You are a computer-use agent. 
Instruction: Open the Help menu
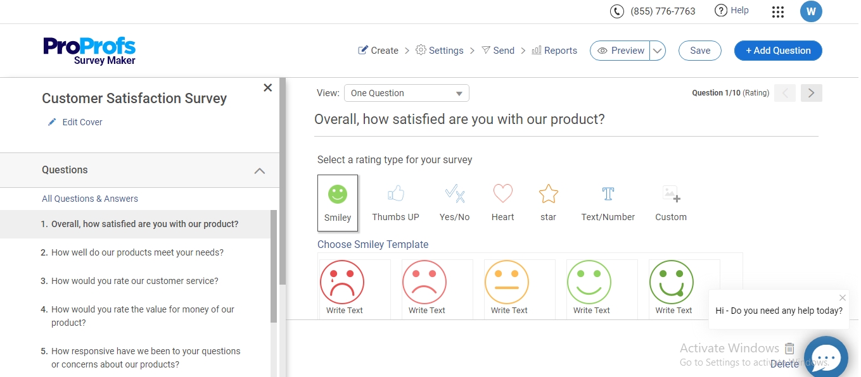[x=732, y=10]
